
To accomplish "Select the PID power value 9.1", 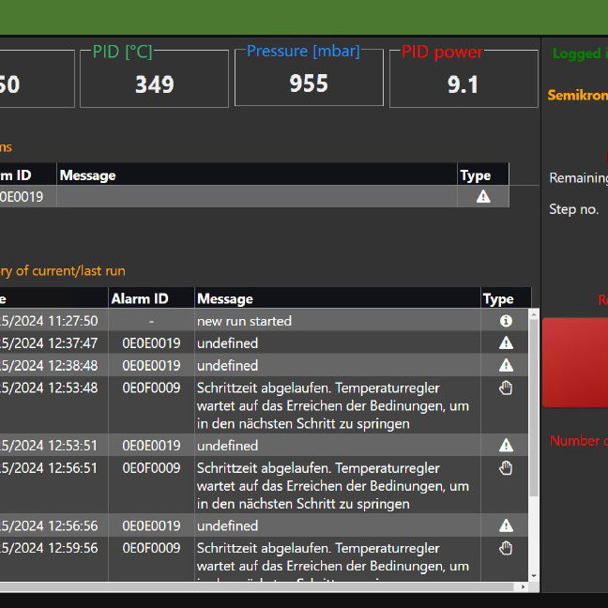I will coord(463,84).
